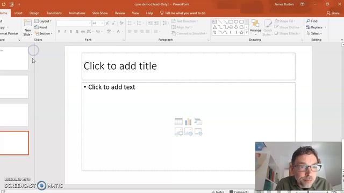Click Find in the Editing group
344x193 pixels.
pos(312,21)
